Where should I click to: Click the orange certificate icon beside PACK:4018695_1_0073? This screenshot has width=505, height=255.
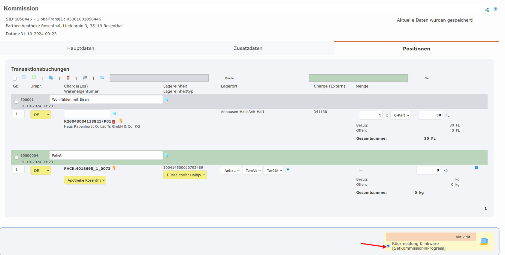[x=114, y=168]
